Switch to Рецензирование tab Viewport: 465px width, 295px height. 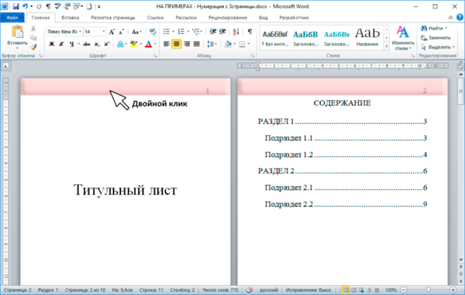(x=228, y=18)
